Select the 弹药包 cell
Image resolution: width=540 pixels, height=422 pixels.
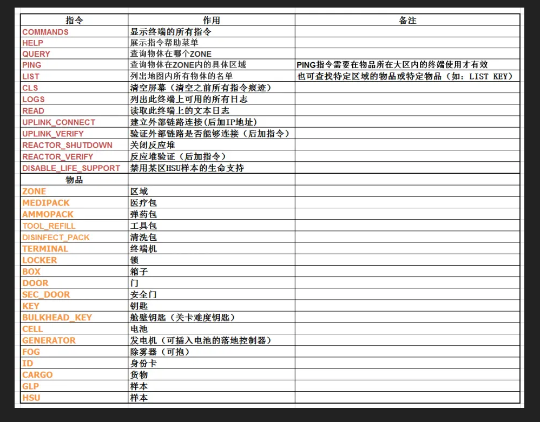212,214
